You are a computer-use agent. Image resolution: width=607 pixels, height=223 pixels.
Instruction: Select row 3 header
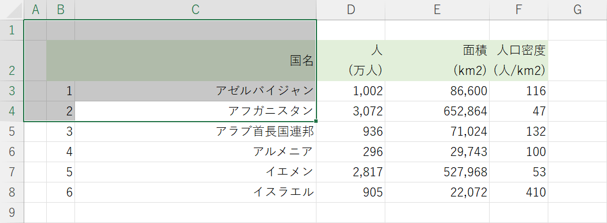point(12,91)
